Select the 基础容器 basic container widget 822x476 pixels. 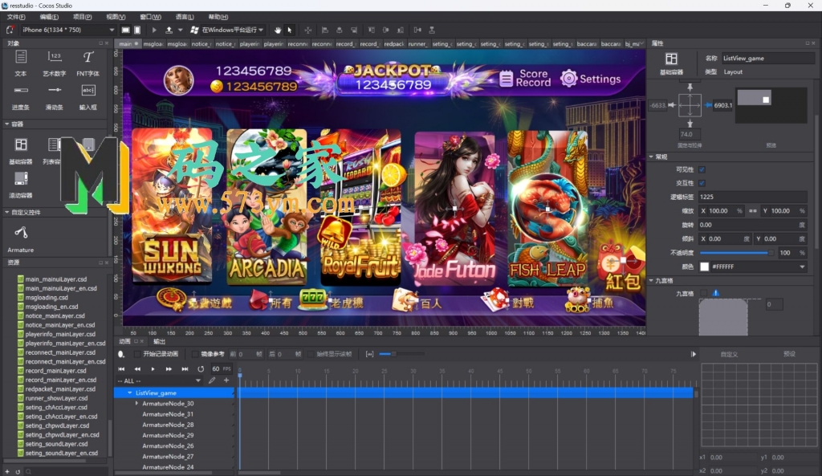tap(20, 151)
